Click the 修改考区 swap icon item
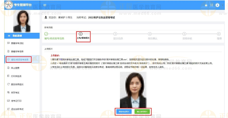Viewport: 228px width, 118px height. 8,92
